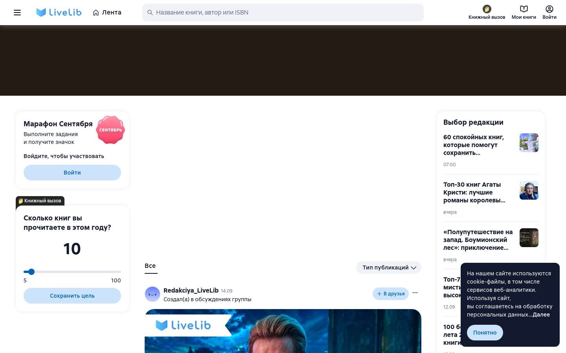This screenshot has height=353, width=566.
Task: Open Полупутешествие на запад article
Action: coord(478,240)
